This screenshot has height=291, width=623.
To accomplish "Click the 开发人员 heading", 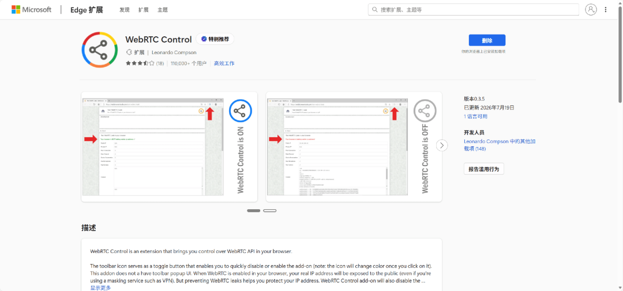I will pyautogui.click(x=474, y=133).
